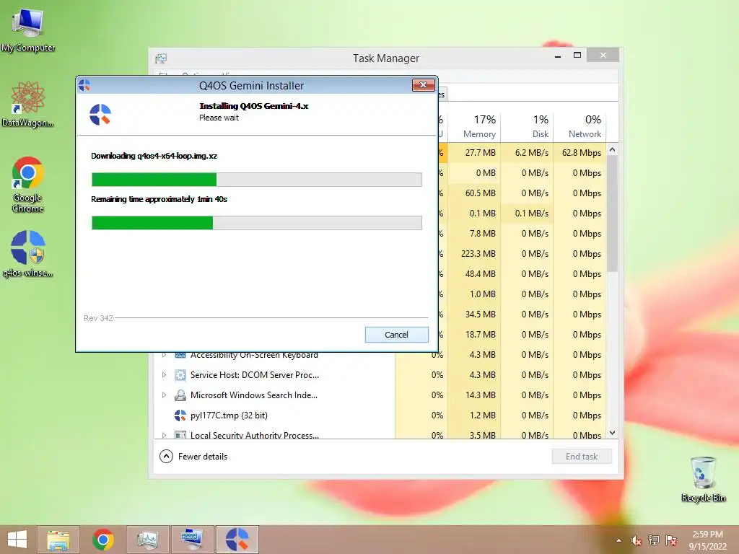Close the Q4OS Gemini Installer dialog
This screenshot has height=554, width=739.
(423, 85)
